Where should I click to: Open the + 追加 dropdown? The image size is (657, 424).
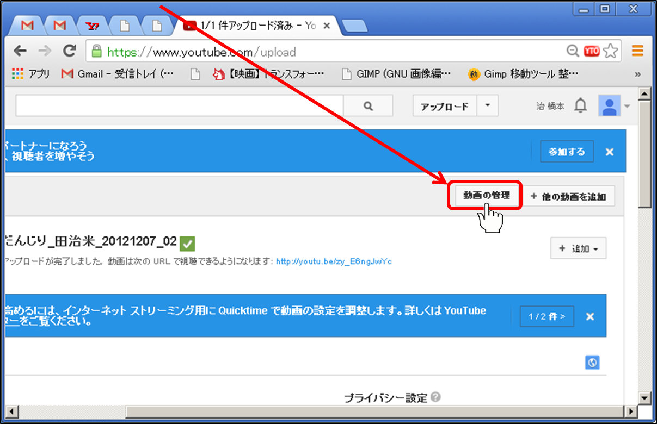[x=578, y=248]
